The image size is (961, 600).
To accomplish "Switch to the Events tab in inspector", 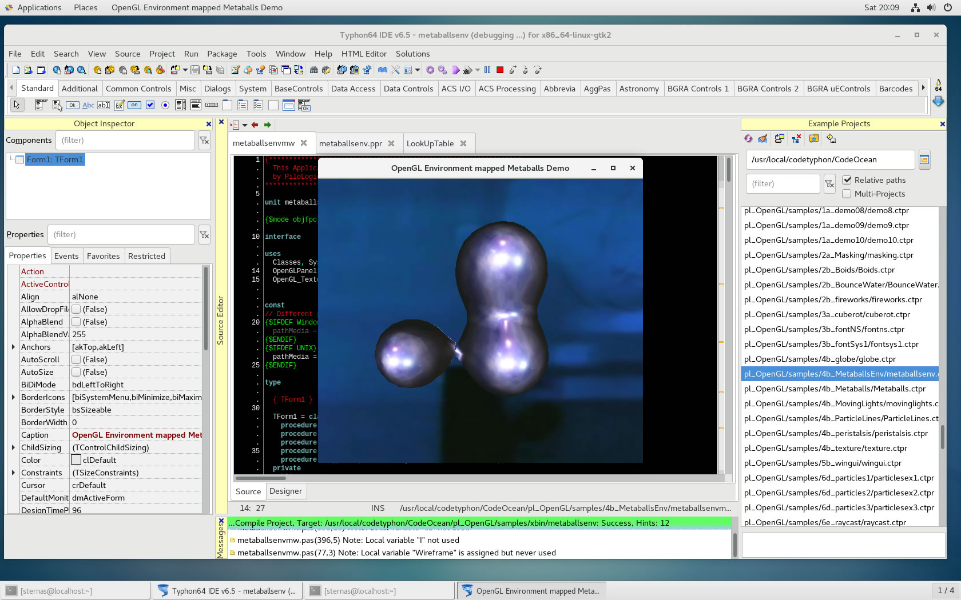I will (x=66, y=256).
